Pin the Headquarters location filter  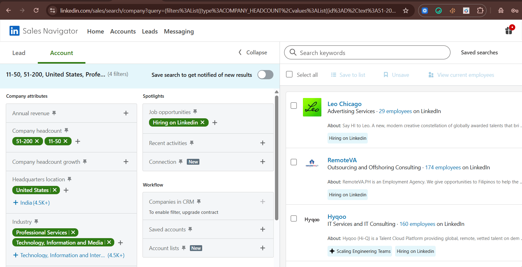[x=69, y=179]
